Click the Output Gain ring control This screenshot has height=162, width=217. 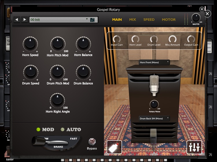pos(191,39)
